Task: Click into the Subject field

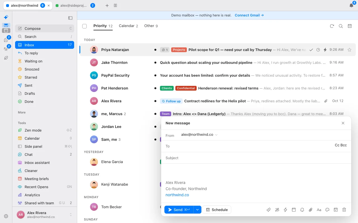Action: (x=256, y=158)
